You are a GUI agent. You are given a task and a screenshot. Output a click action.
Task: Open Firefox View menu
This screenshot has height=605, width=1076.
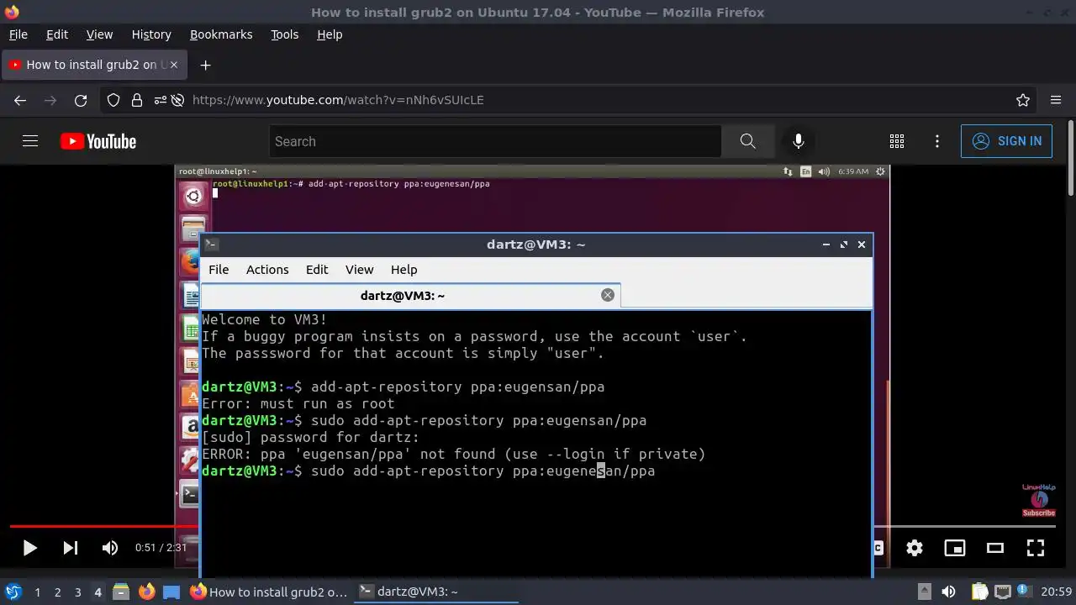pos(99,34)
